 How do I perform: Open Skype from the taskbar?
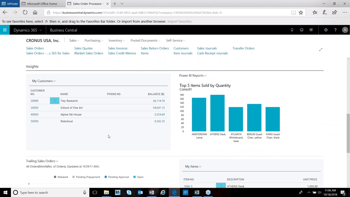pyautogui.click(x=129, y=192)
